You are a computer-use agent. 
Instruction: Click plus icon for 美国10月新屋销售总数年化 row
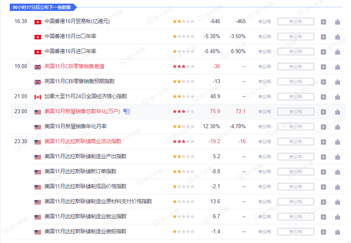323,112
